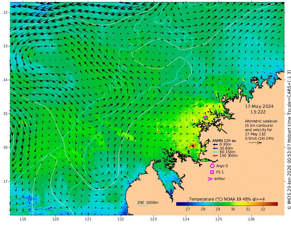This screenshot has height=225, width=291.
Task: Click the colorbar tick label 28
Action: click(203, 209)
